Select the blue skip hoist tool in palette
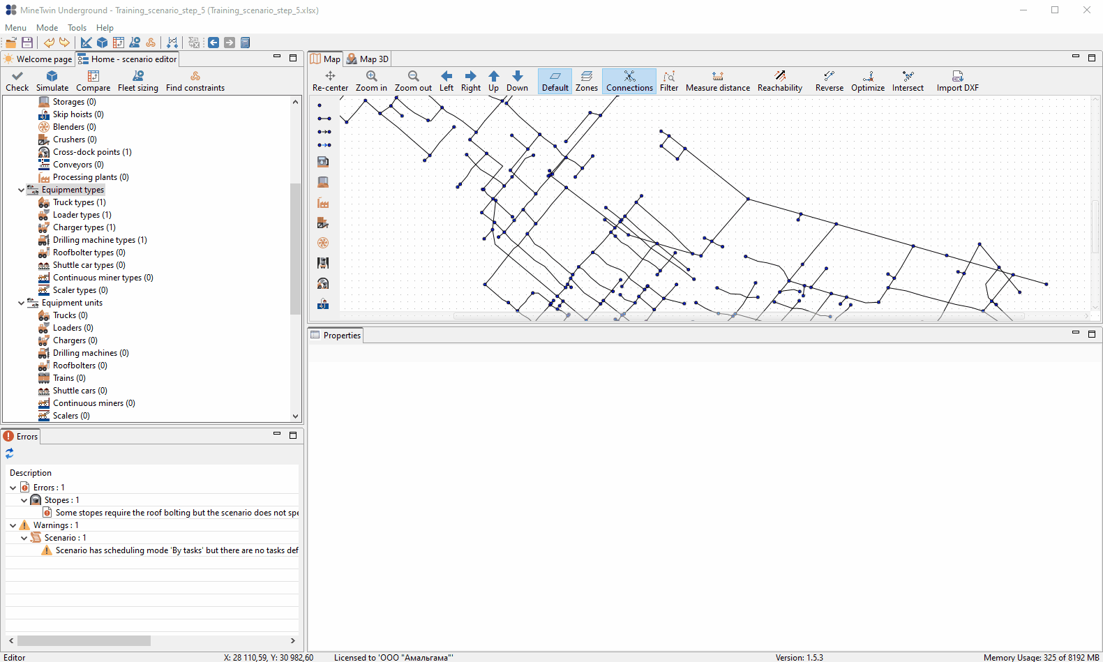1103x662 pixels. [323, 303]
